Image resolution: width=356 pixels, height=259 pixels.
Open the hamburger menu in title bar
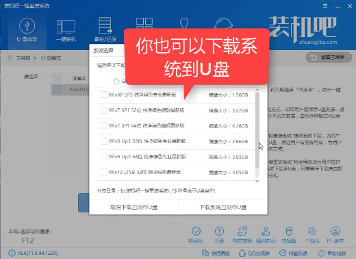(x=325, y=6)
